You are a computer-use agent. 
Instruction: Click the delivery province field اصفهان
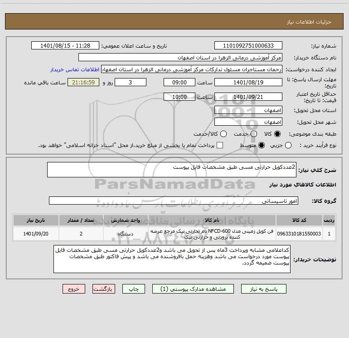click(x=248, y=110)
